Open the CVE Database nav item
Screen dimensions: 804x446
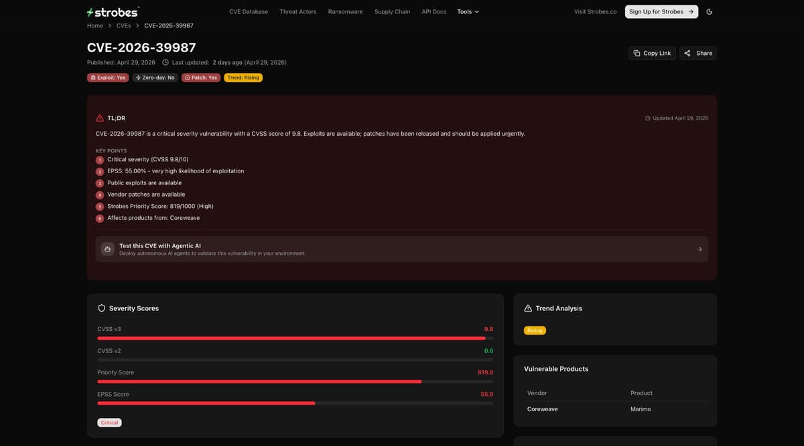point(249,11)
